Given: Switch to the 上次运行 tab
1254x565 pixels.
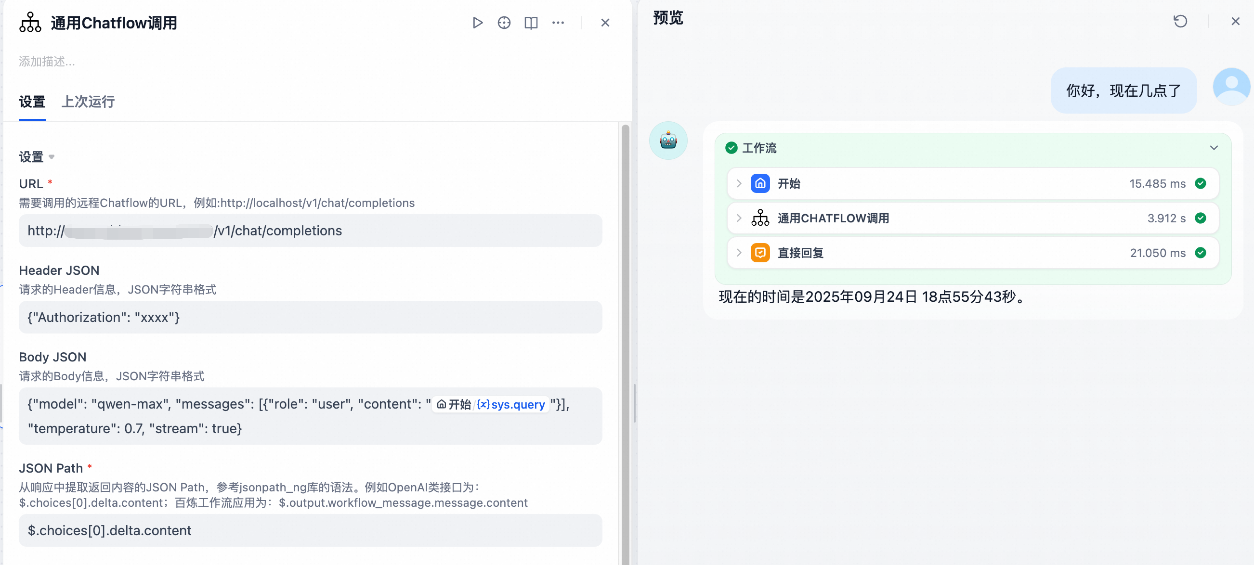Looking at the screenshot, I should click(x=88, y=102).
